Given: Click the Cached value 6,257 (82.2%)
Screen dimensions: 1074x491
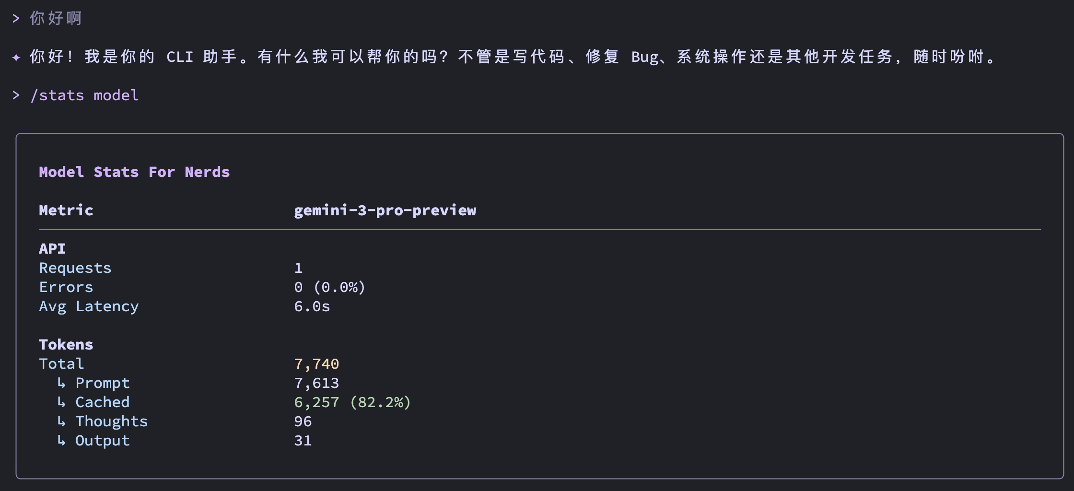Looking at the screenshot, I should click(x=353, y=402).
